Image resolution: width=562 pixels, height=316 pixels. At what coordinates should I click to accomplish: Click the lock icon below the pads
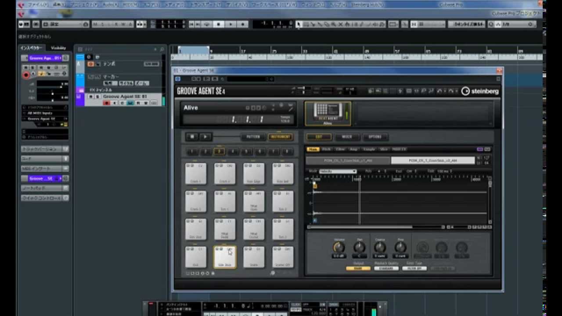(213, 273)
